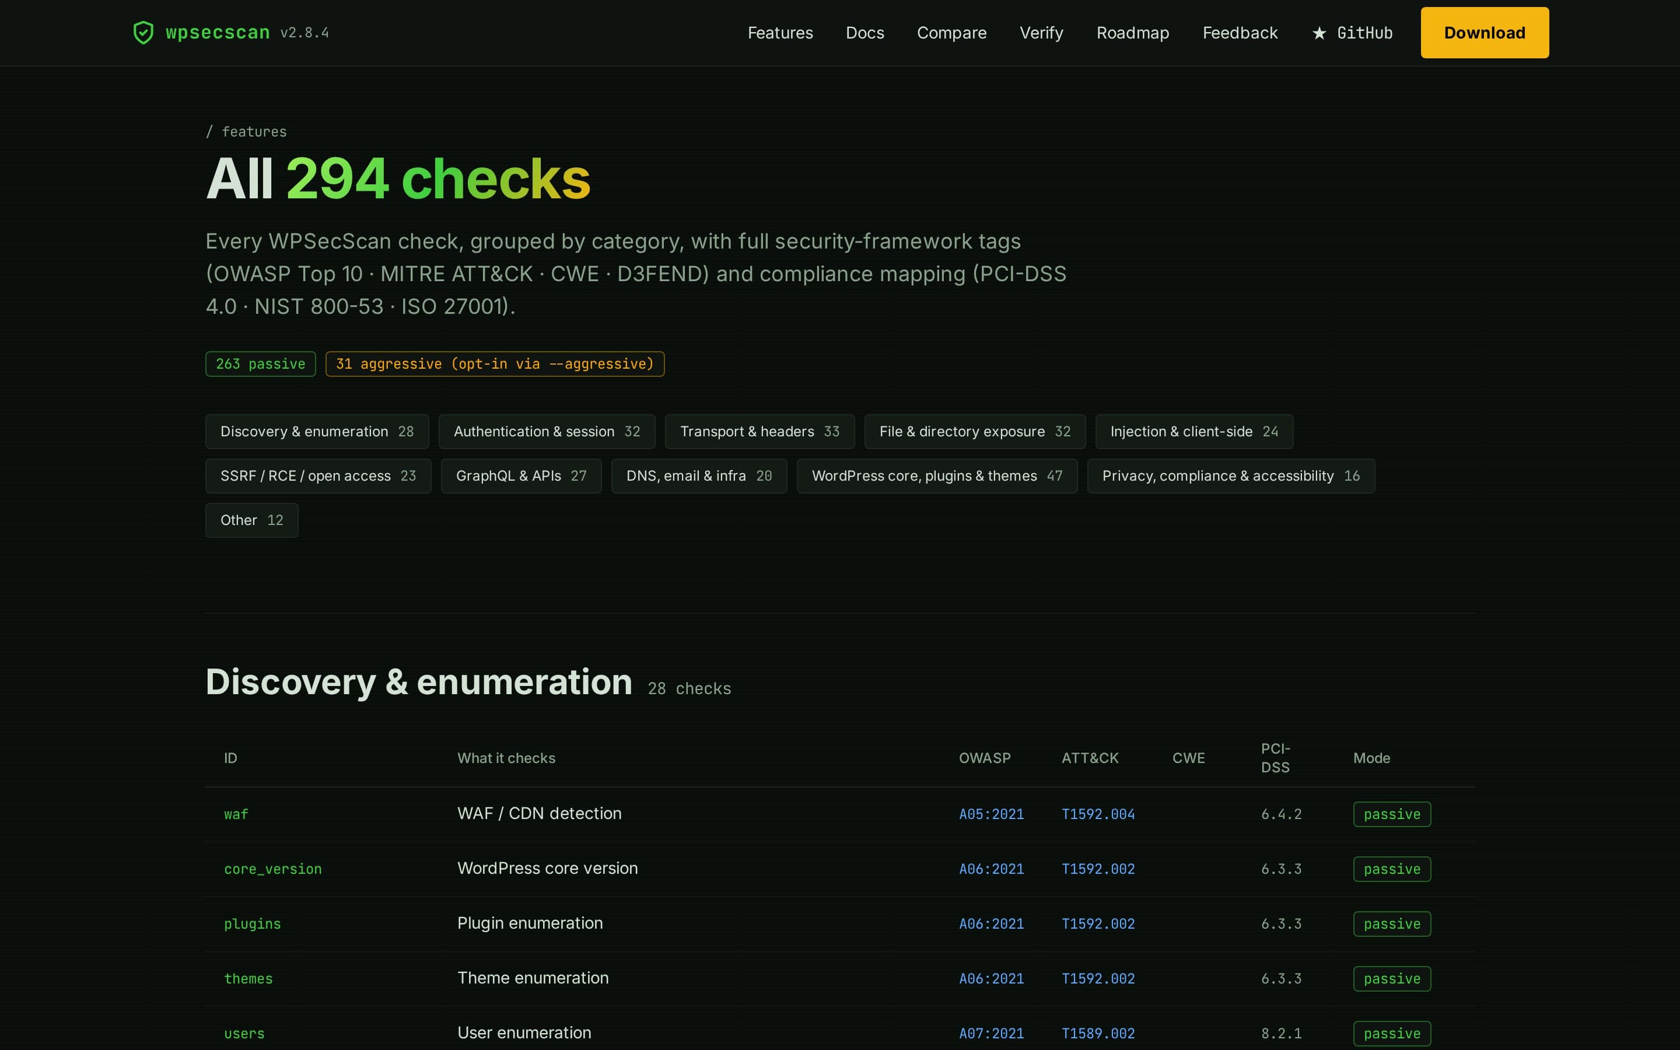Image resolution: width=1680 pixels, height=1050 pixels.
Task: Click the v2.8.4 version label
Action: [304, 33]
